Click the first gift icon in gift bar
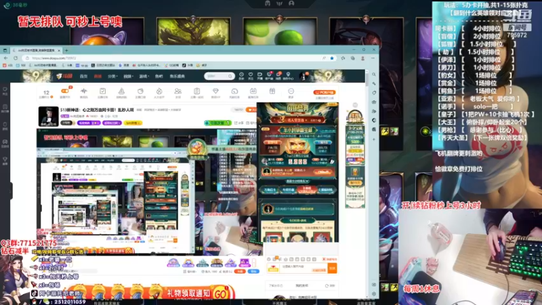Viewport: 542px width, 305px height. click(x=173, y=263)
